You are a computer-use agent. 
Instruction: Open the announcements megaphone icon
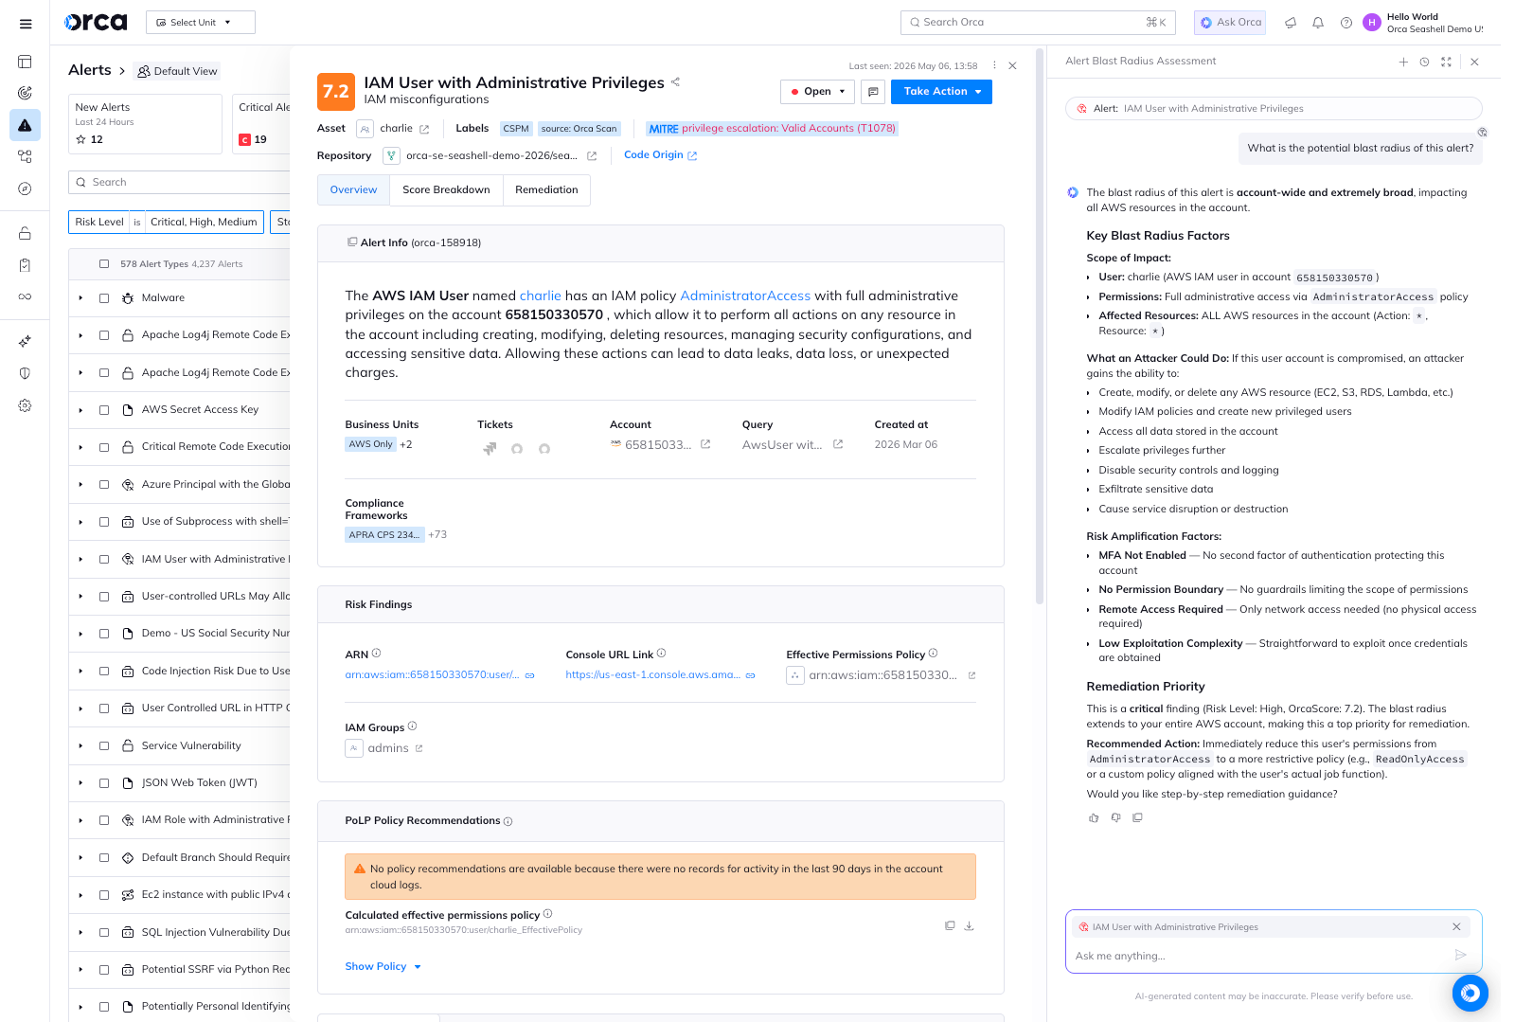[1291, 23]
